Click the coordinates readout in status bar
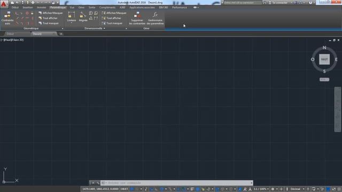This screenshot has height=192, width=342. pyautogui.click(x=100, y=189)
